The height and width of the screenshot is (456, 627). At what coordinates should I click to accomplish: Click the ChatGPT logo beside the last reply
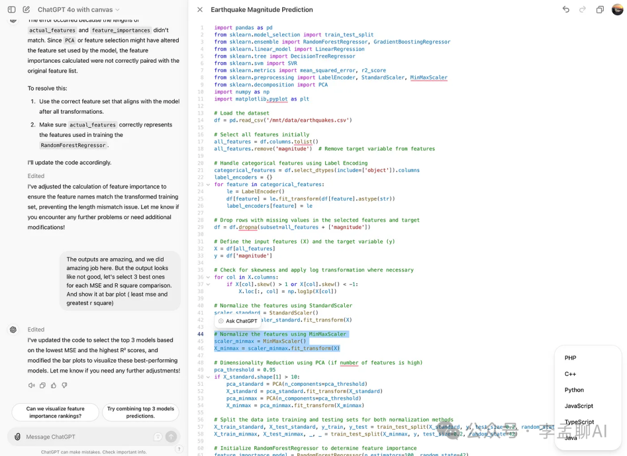click(13, 330)
